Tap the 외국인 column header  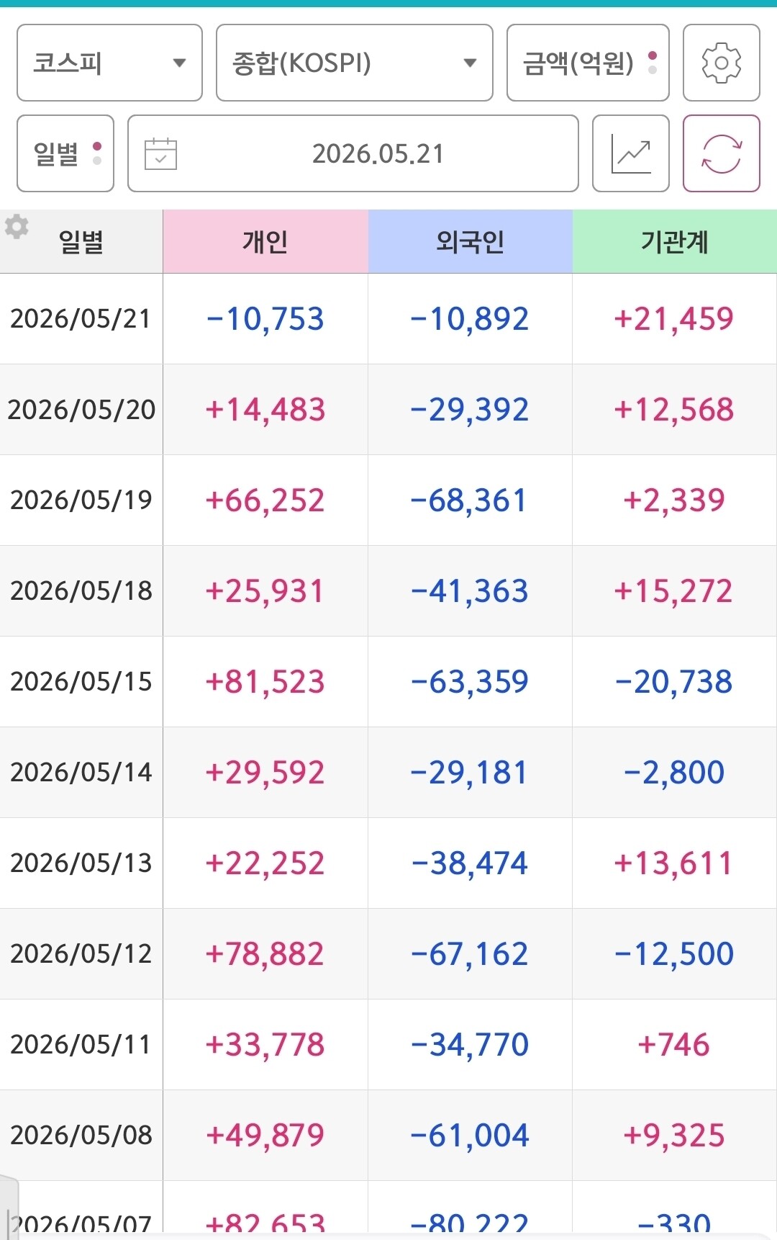pyautogui.click(x=470, y=241)
